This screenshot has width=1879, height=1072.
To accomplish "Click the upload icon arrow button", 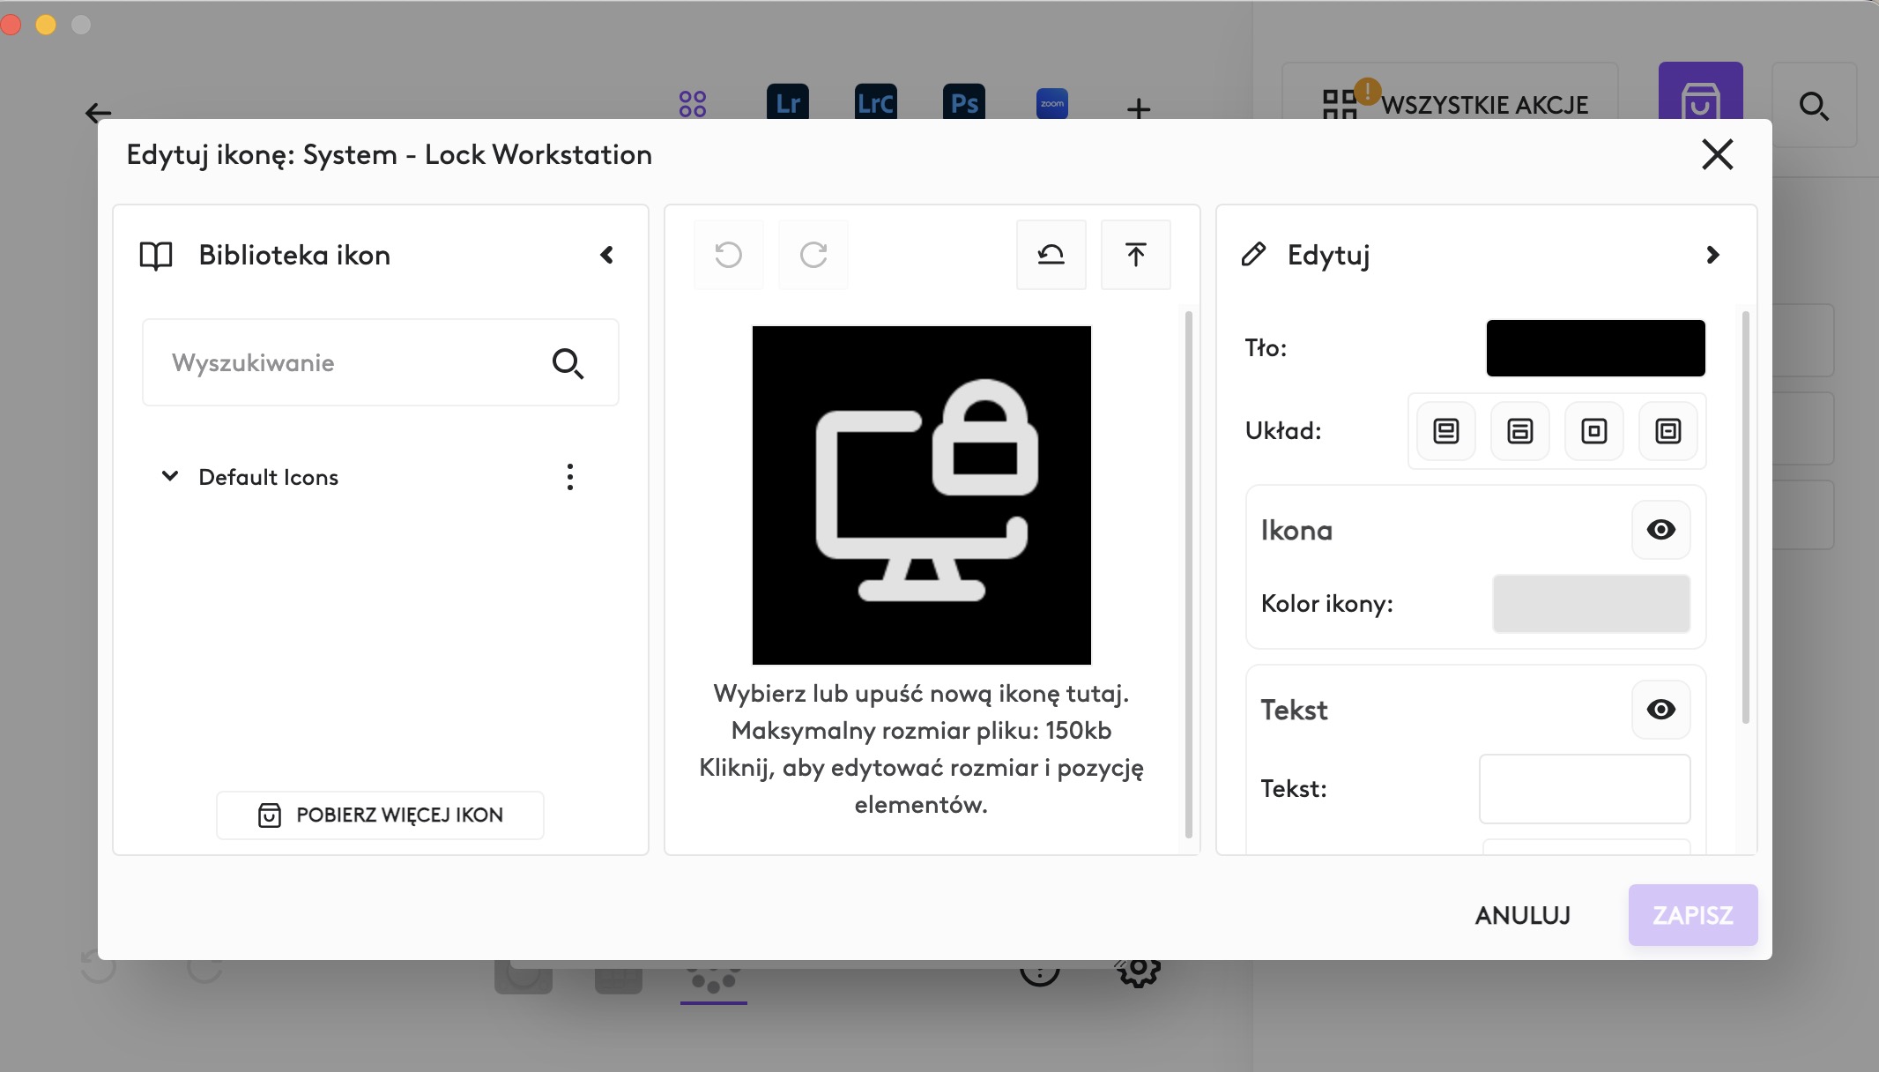I will tap(1135, 255).
